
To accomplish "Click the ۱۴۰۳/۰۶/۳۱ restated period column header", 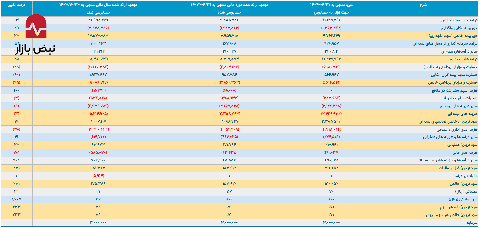I will coord(229,5).
